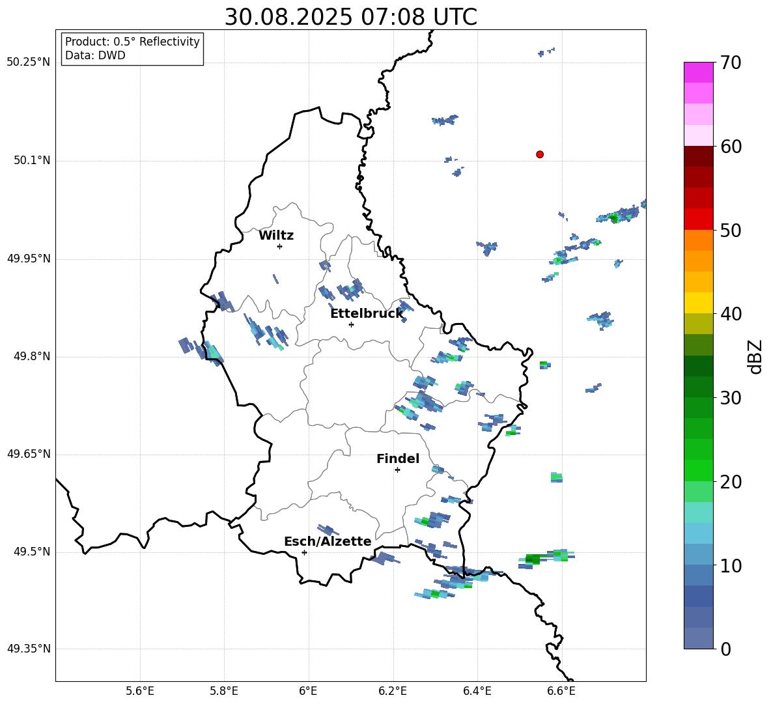Click the 49.8°N latitude label
Viewport: 771px width, 704px height.
click(31, 356)
